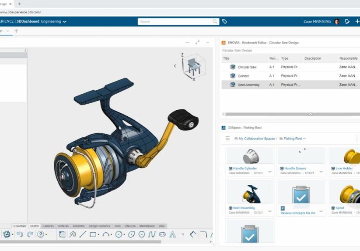This screenshot has height=251, width=360.
Task: Select the Spline sketch tool
Action: pyautogui.click(x=152, y=234)
